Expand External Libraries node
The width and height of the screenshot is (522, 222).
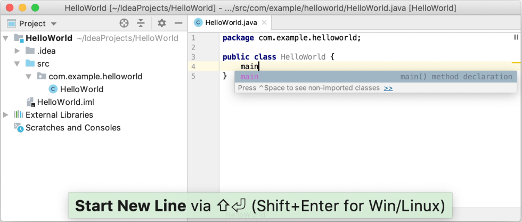tap(6, 115)
